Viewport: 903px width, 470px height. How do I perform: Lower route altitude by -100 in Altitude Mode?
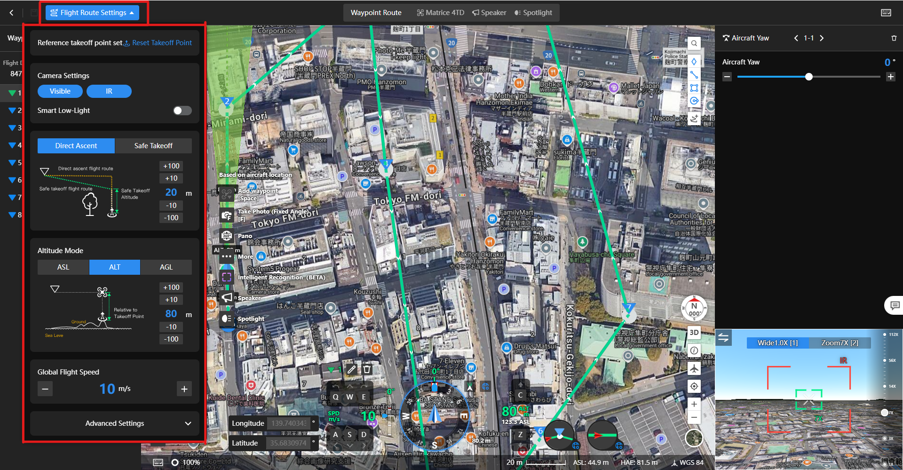(x=171, y=339)
